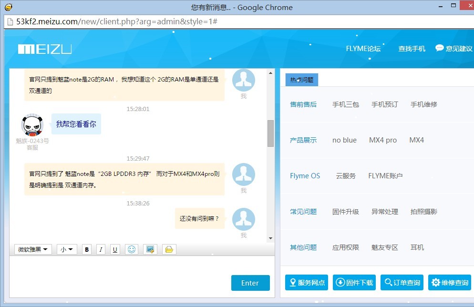Open the 手机三包 topic
474x307 pixels.
point(346,104)
